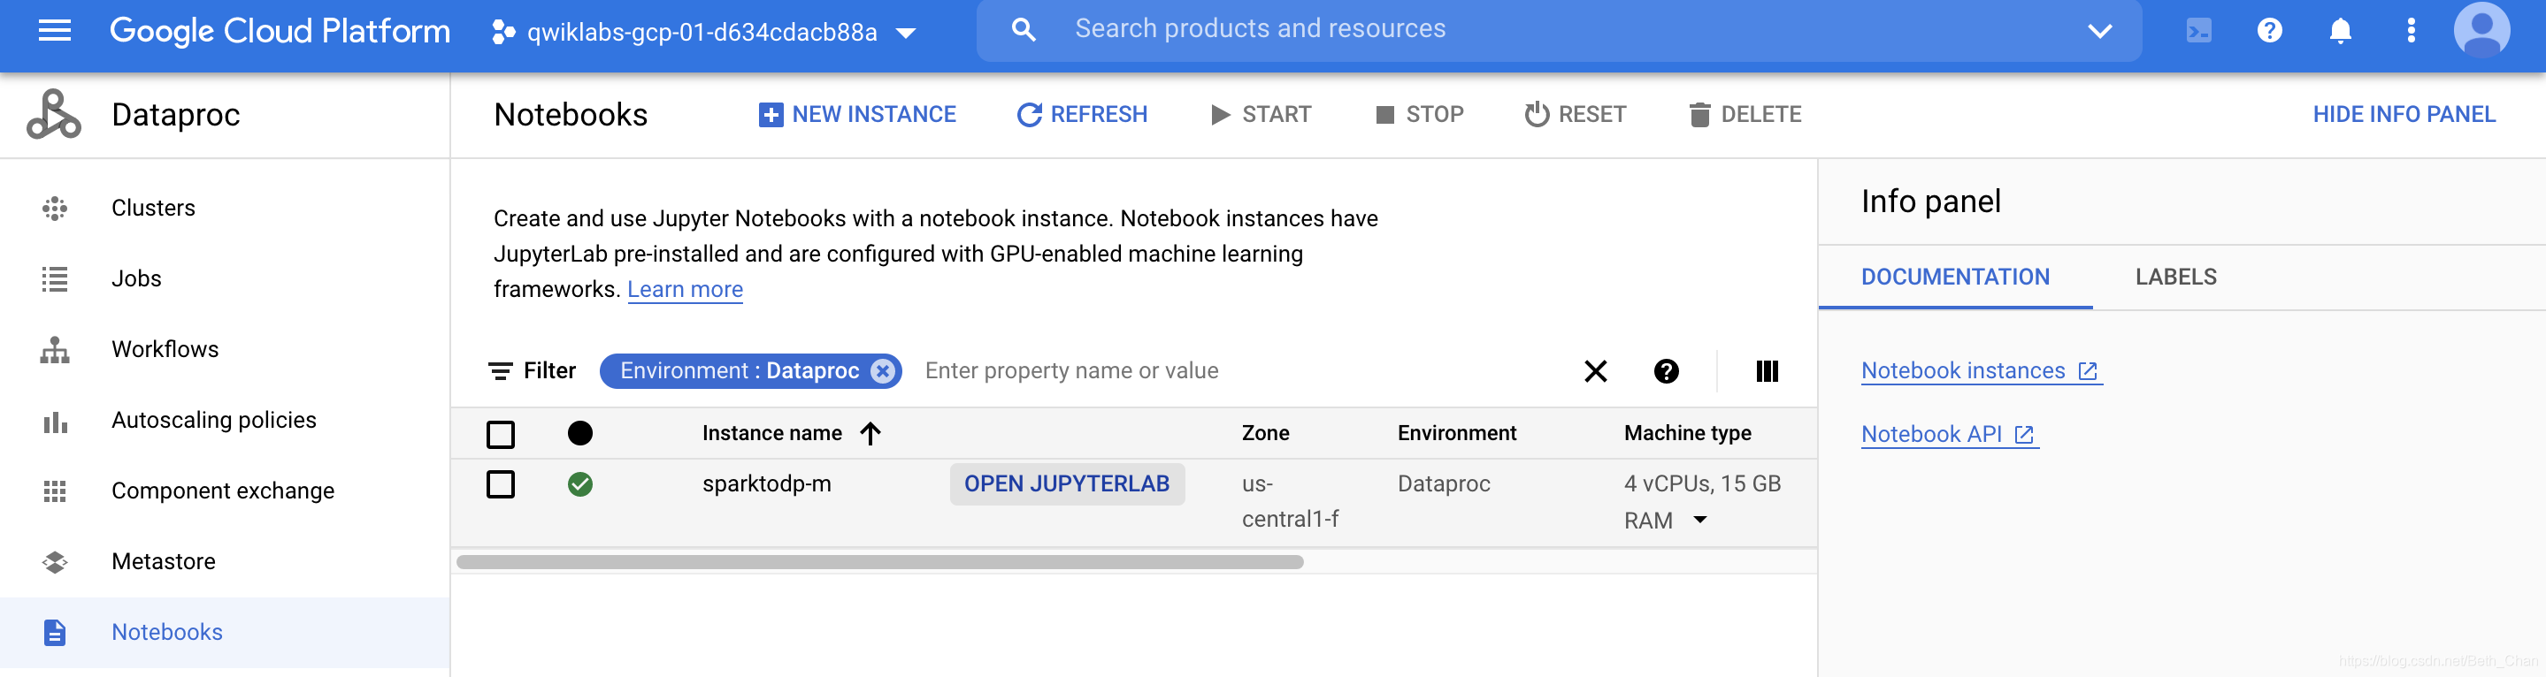This screenshot has height=677, width=2546.
Task: Click HIDE INFO PANEL
Action: click(x=2404, y=115)
